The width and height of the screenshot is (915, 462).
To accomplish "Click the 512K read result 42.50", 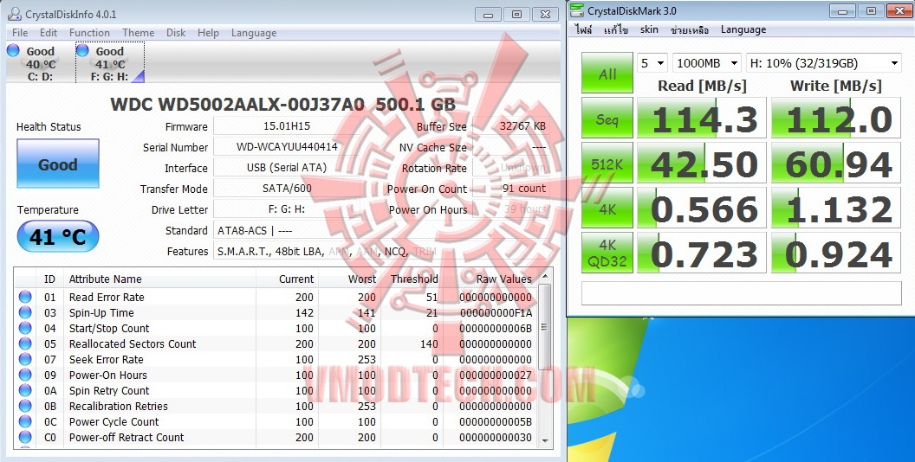I will [702, 164].
